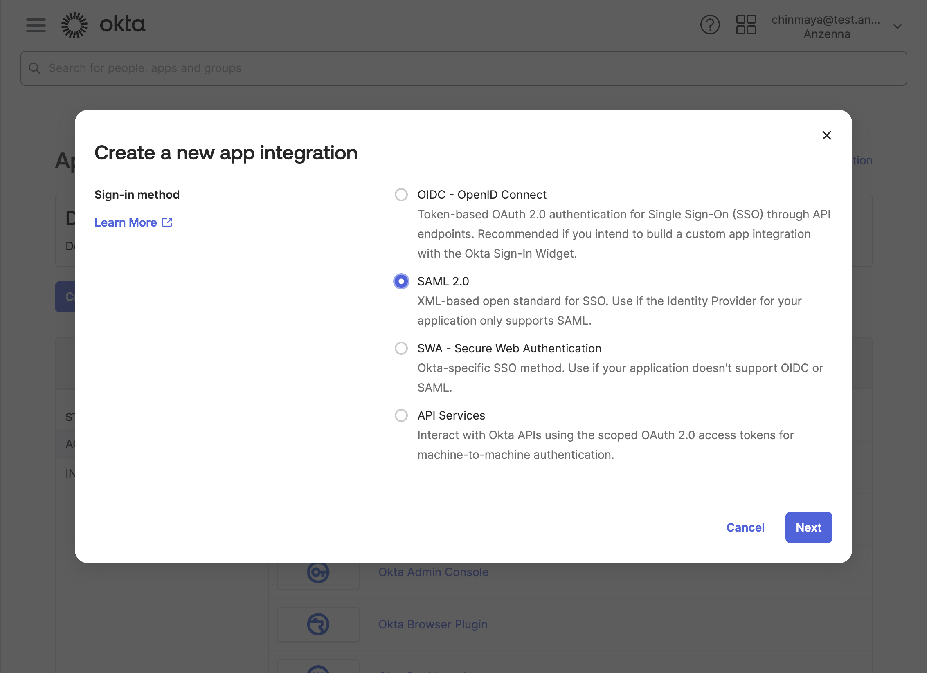Select the SAML 2.0 radio option
This screenshot has width=927, height=673.
point(401,281)
